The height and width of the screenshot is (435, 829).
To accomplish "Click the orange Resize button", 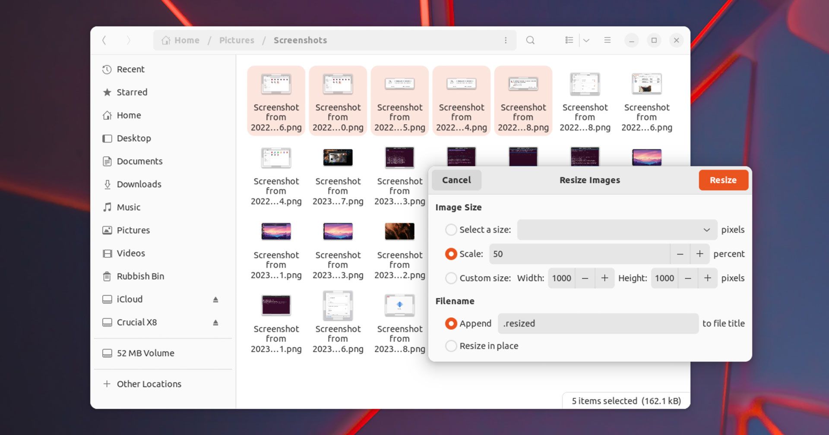I will [x=723, y=180].
